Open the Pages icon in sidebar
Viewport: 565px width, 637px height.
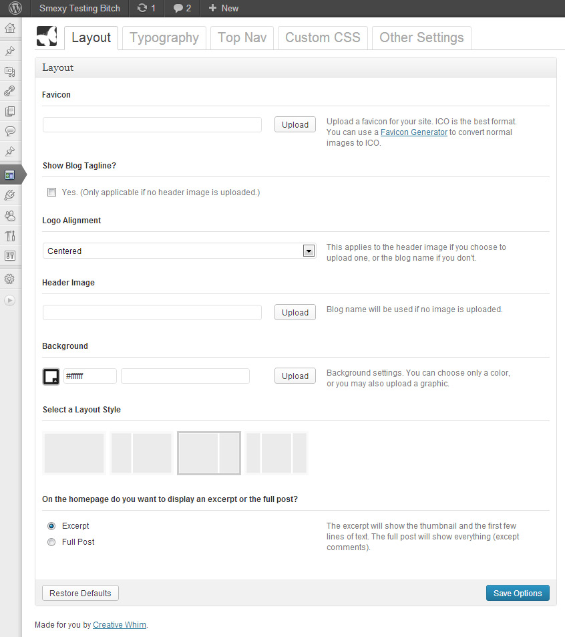[10, 112]
